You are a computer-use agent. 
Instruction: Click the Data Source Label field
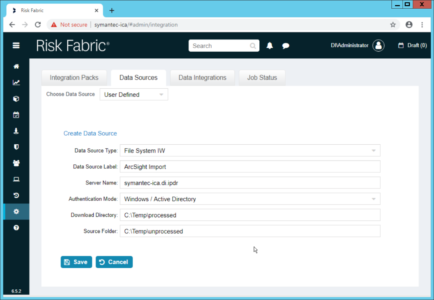tap(250, 167)
